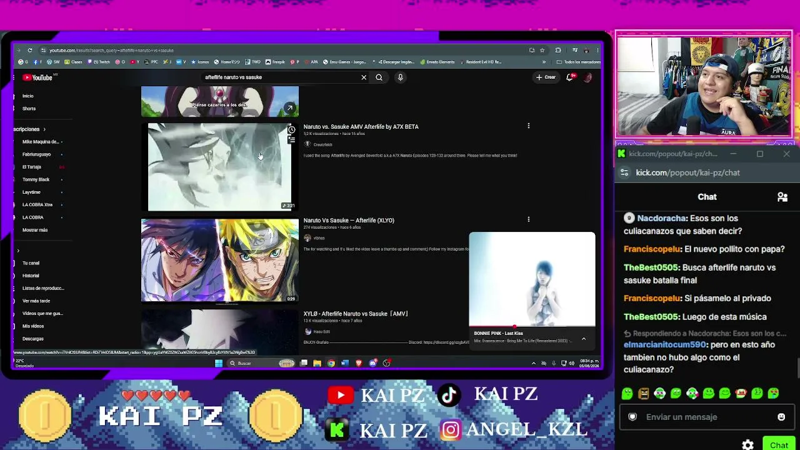
Task: Expand the Suscripciones section chevron
Action: click(x=44, y=129)
